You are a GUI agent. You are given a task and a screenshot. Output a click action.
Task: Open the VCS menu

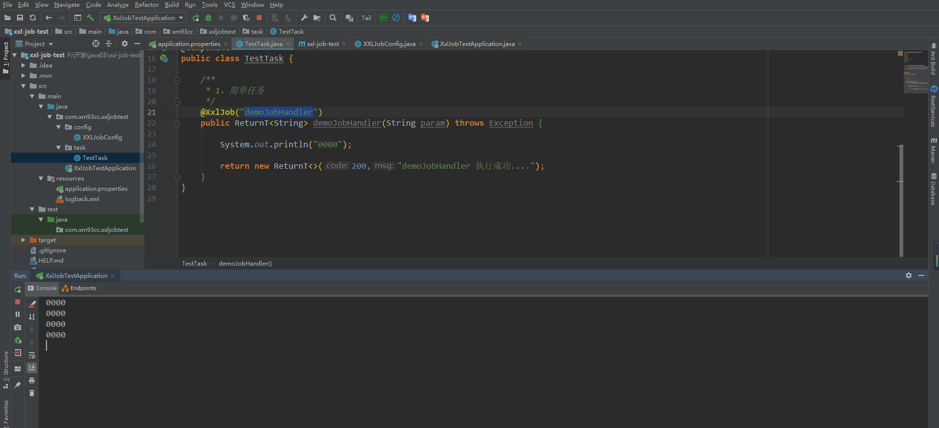[229, 4]
